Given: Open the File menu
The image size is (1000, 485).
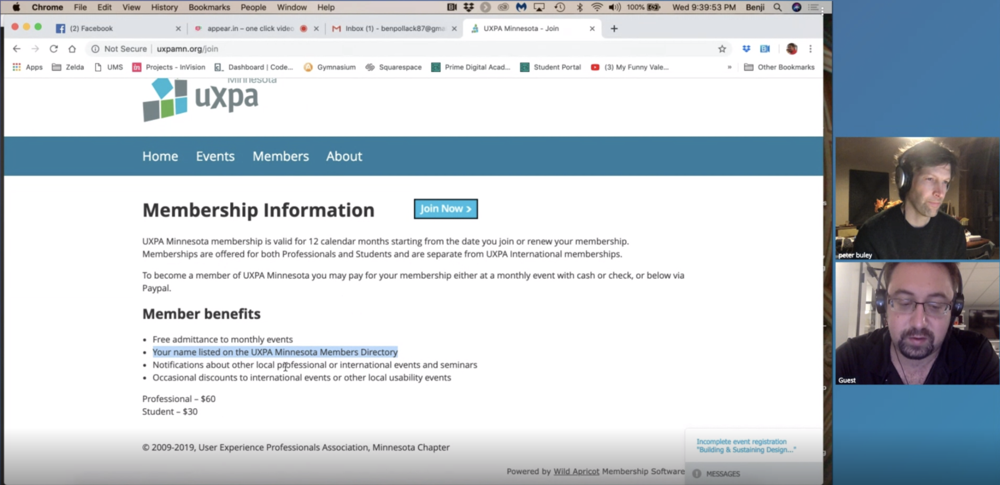Looking at the screenshot, I should point(80,7).
